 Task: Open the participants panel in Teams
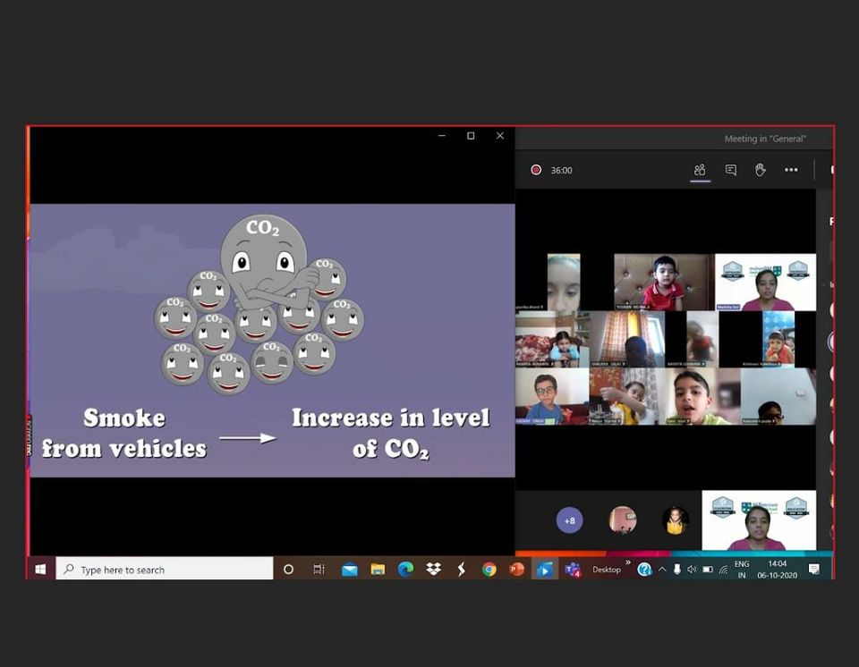pyautogui.click(x=700, y=170)
